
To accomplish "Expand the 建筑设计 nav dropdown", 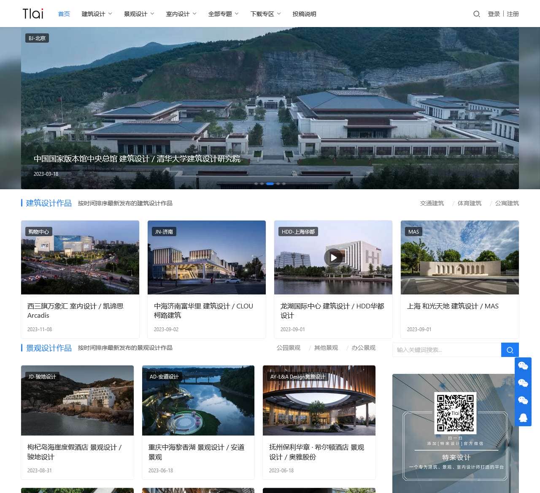I will click(97, 14).
